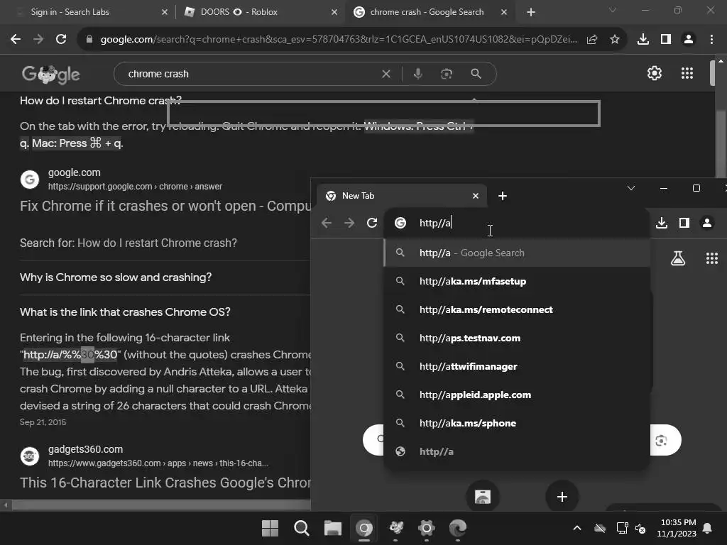Choose http//a - Google Search suggestion
Viewport: 727px width, 545px height.
tap(517, 253)
